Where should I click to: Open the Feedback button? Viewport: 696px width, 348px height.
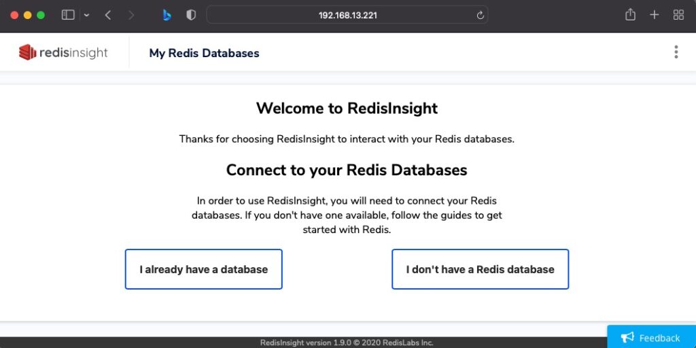point(652,338)
